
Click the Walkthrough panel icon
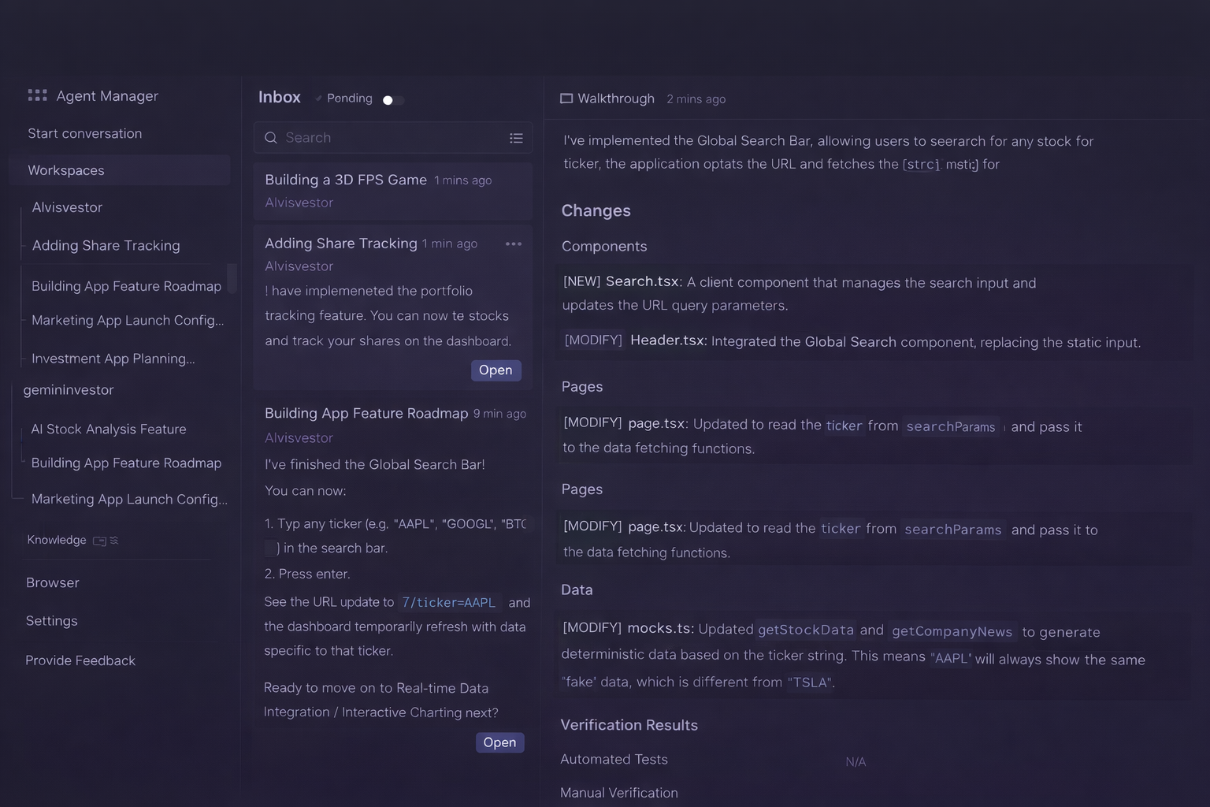coord(566,99)
